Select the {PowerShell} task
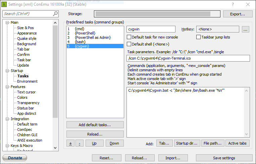 [x=95, y=33]
